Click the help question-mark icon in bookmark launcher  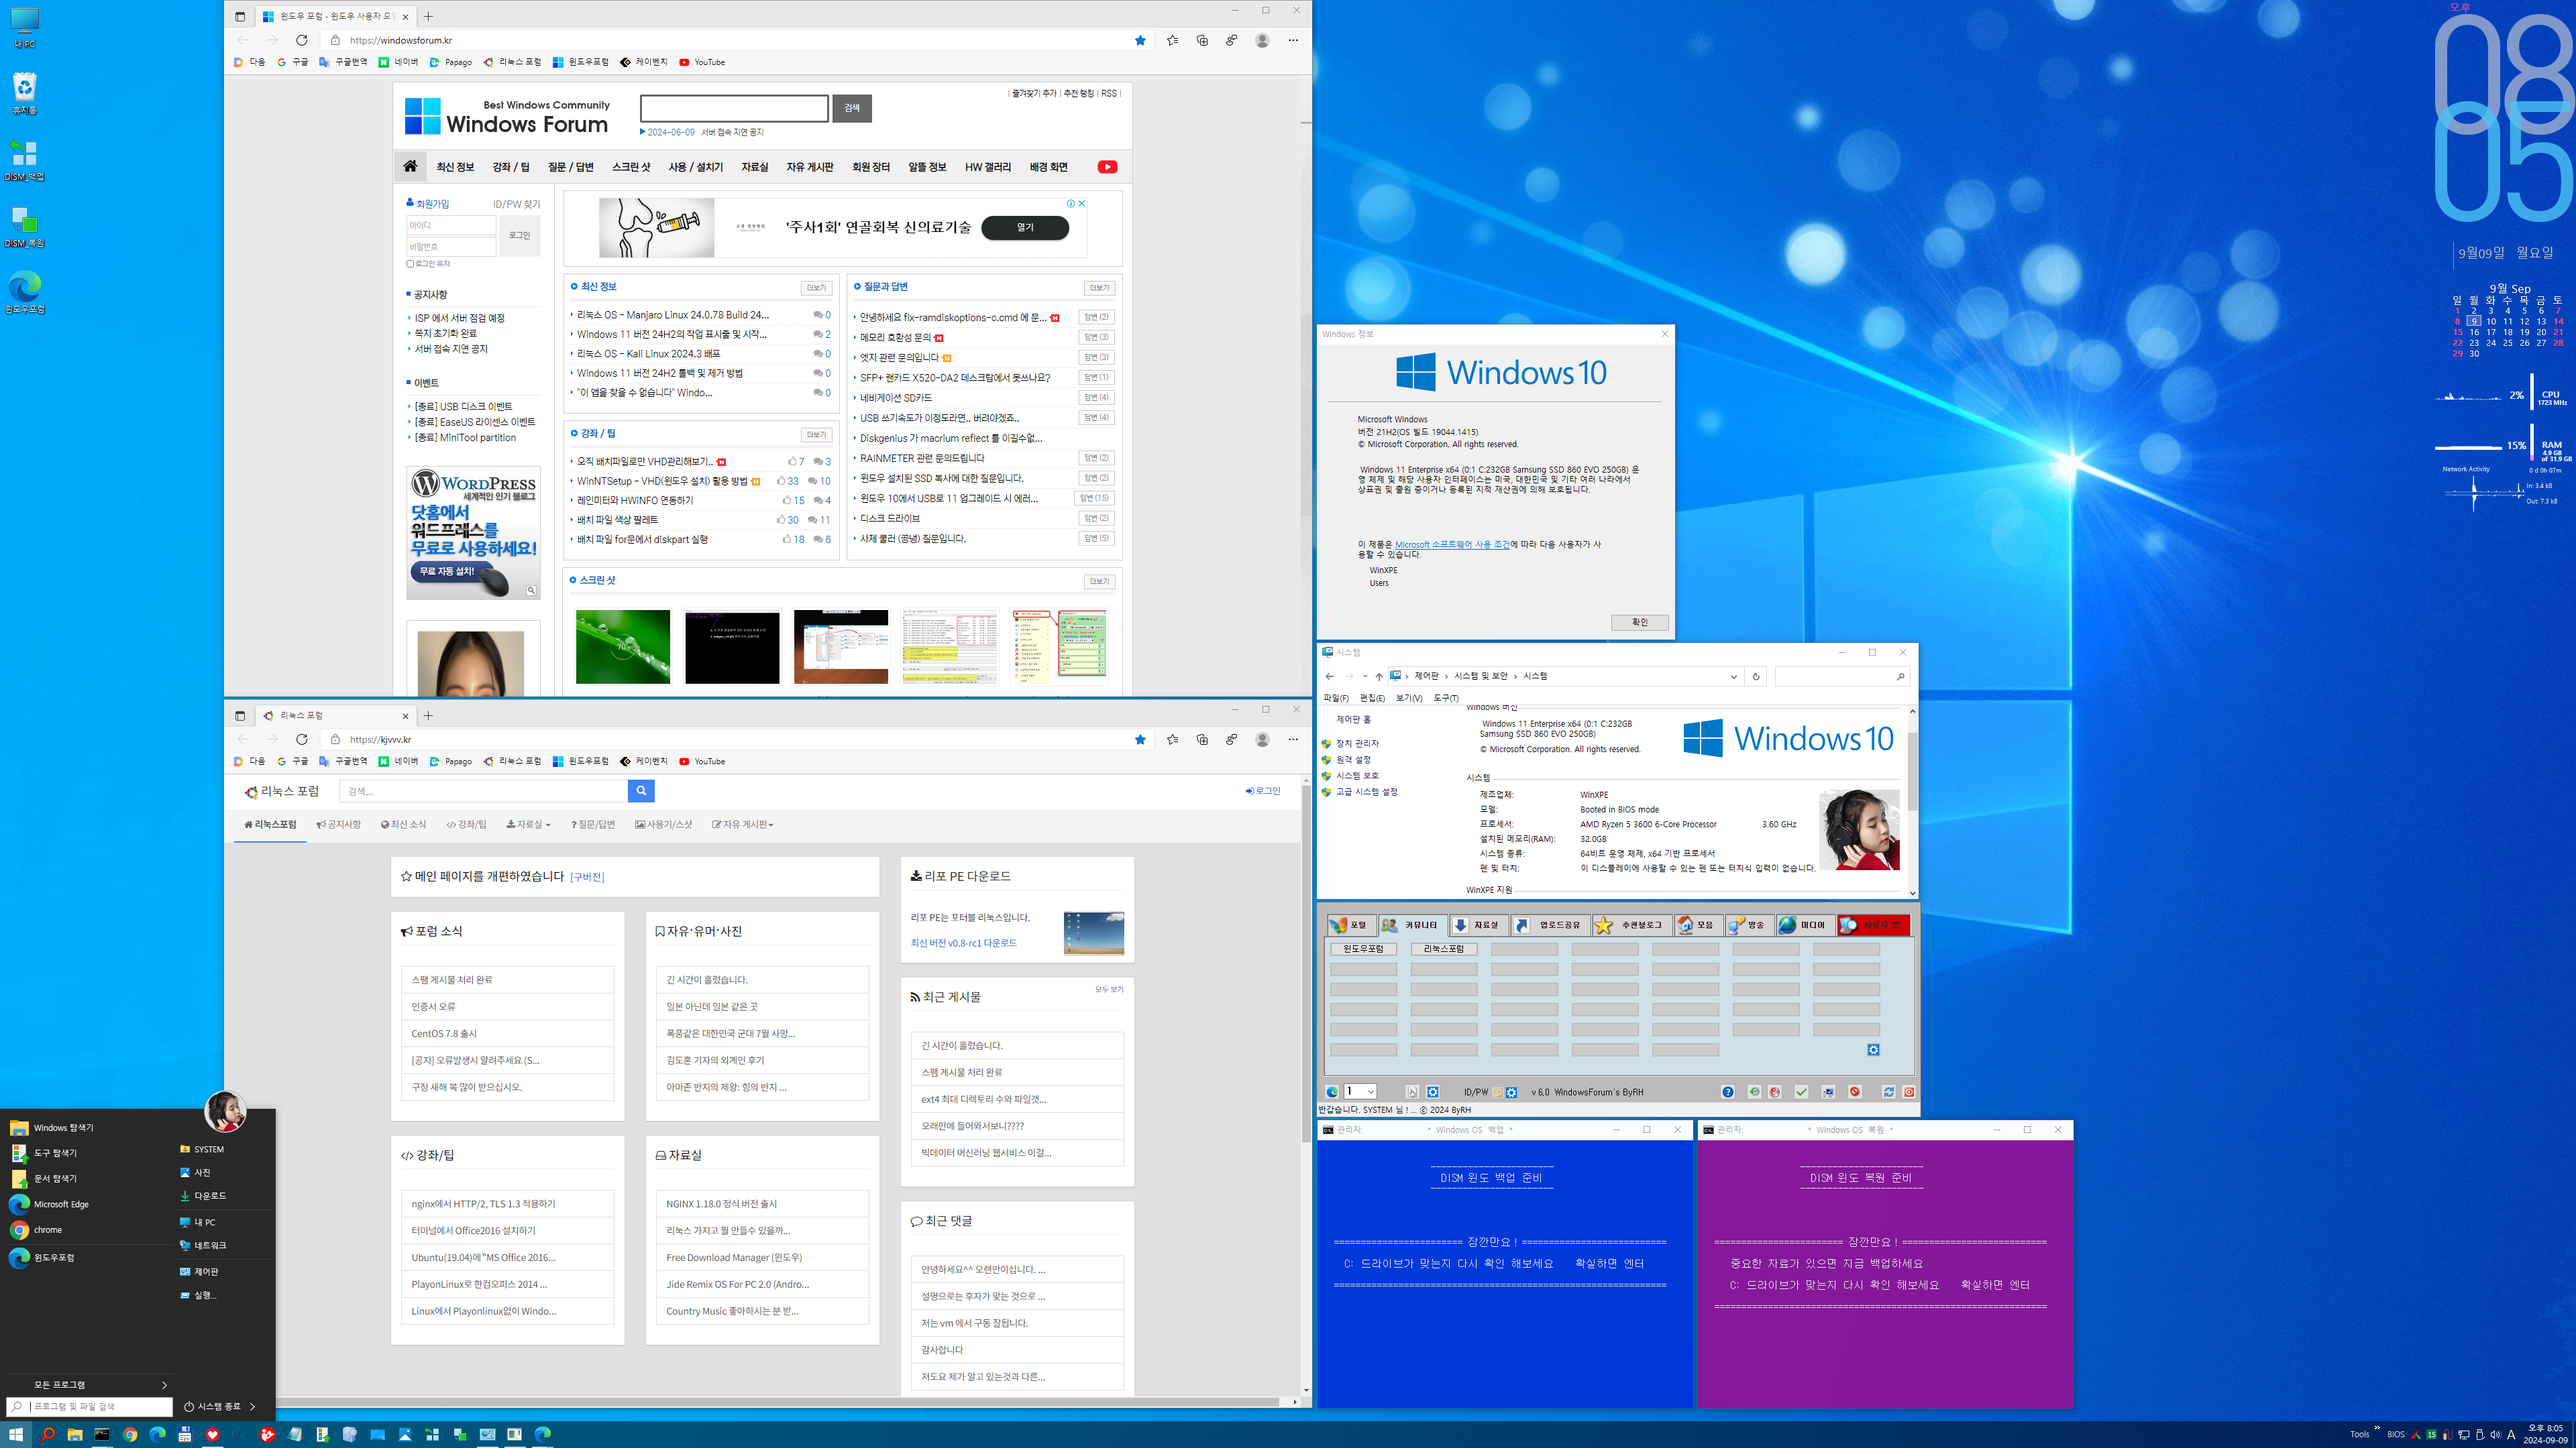tap(1728, 1092)
